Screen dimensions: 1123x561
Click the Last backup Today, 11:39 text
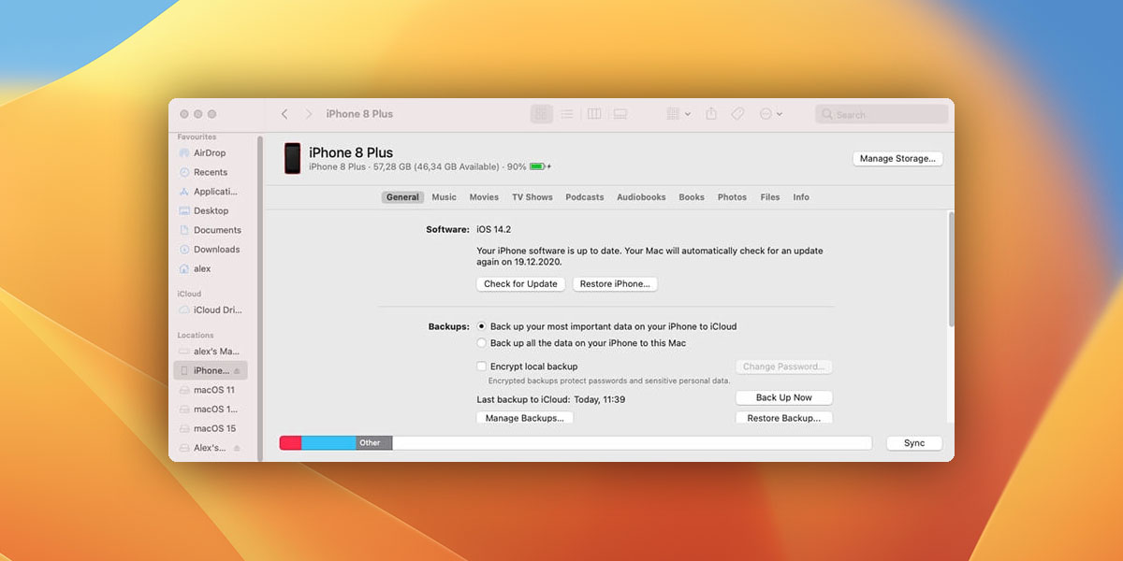tap(551, 399)
